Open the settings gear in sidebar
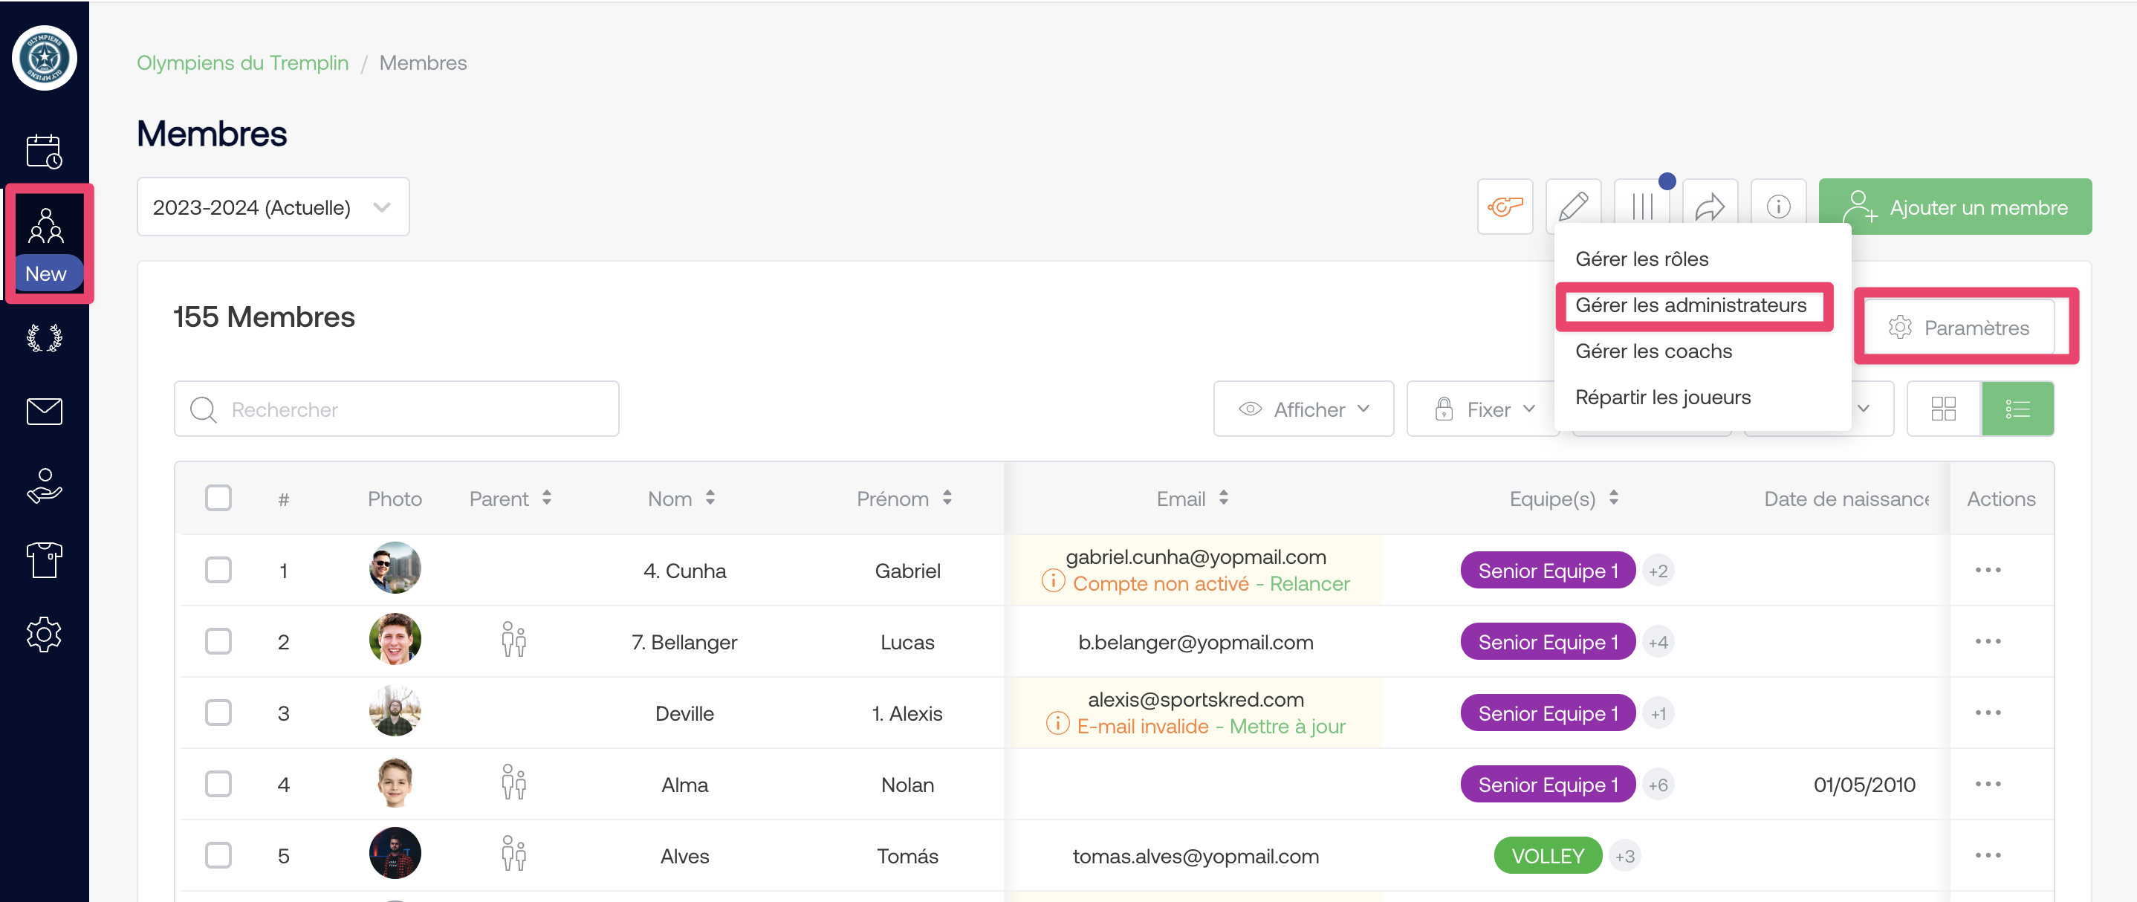 click(44, 635)
